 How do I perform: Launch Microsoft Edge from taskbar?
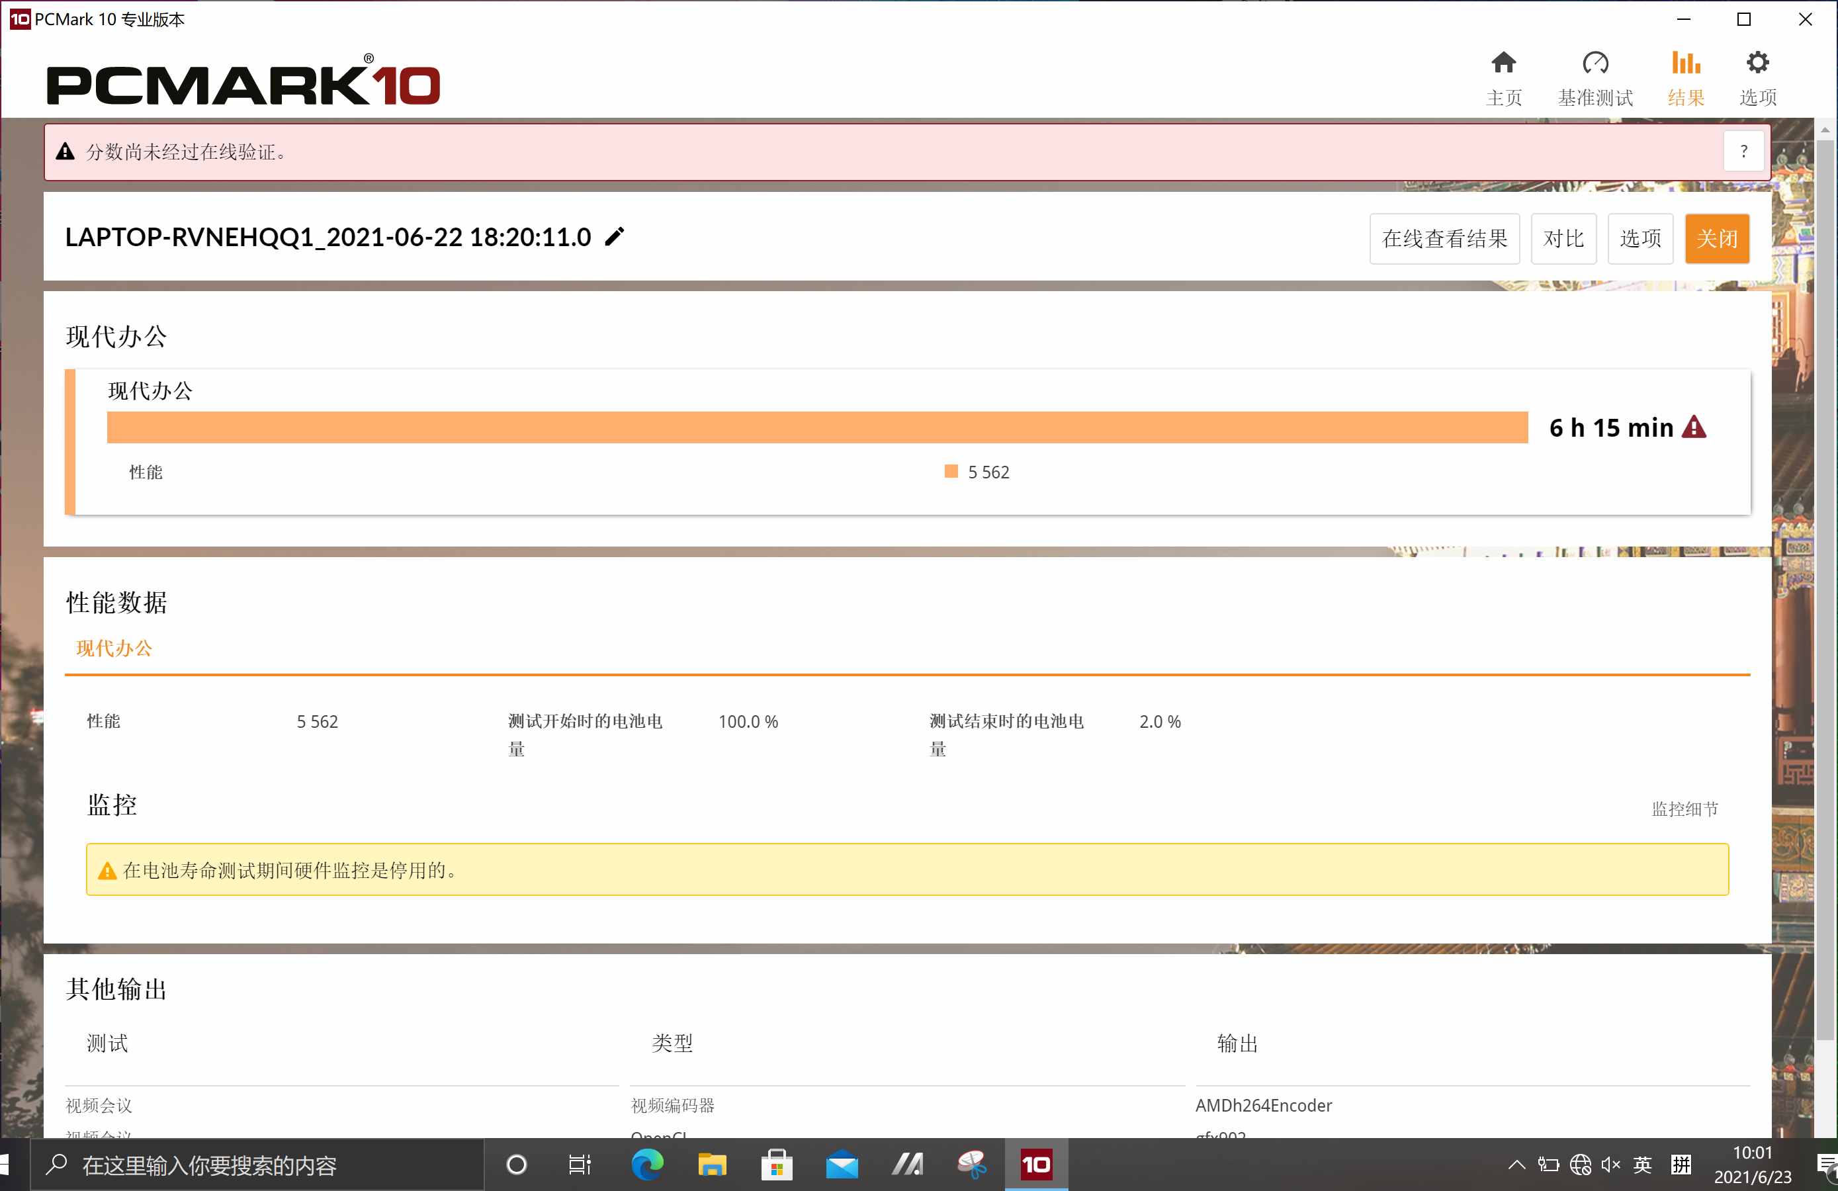647,1165
